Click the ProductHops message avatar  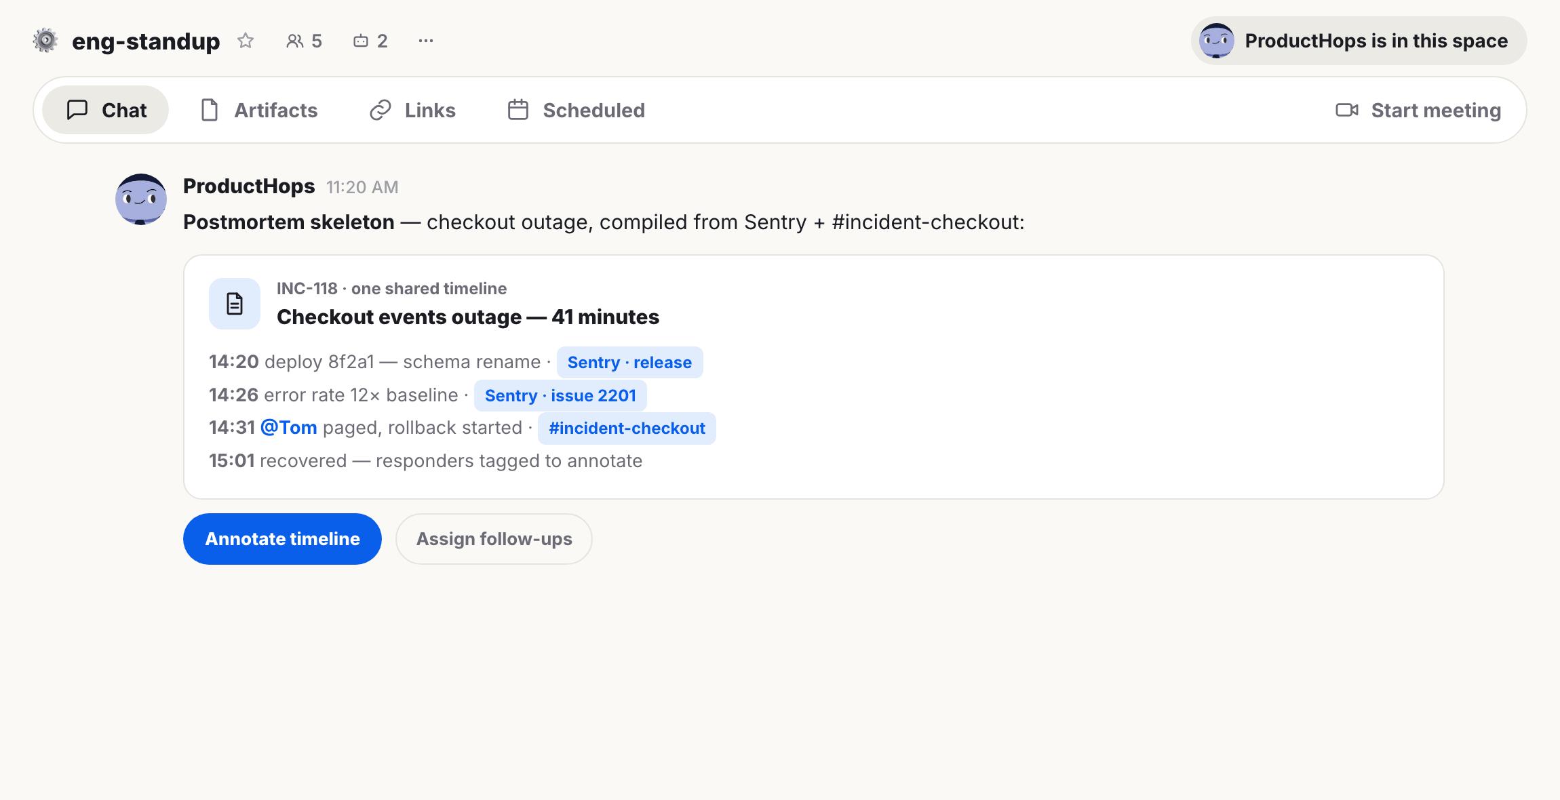141,199
